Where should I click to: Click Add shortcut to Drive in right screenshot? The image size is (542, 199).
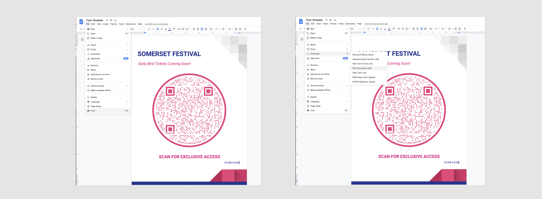(x=327, y=74)
